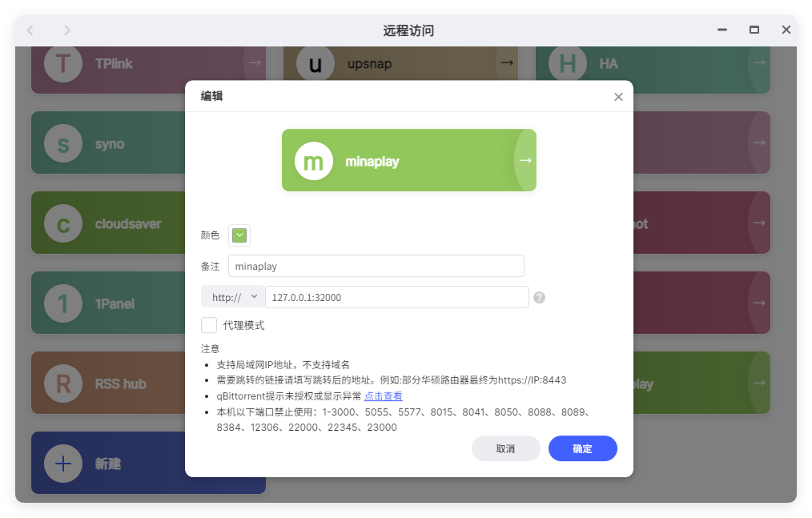812x518 pixels.
Task: Click the back navigation arrow
Action: 30,30
